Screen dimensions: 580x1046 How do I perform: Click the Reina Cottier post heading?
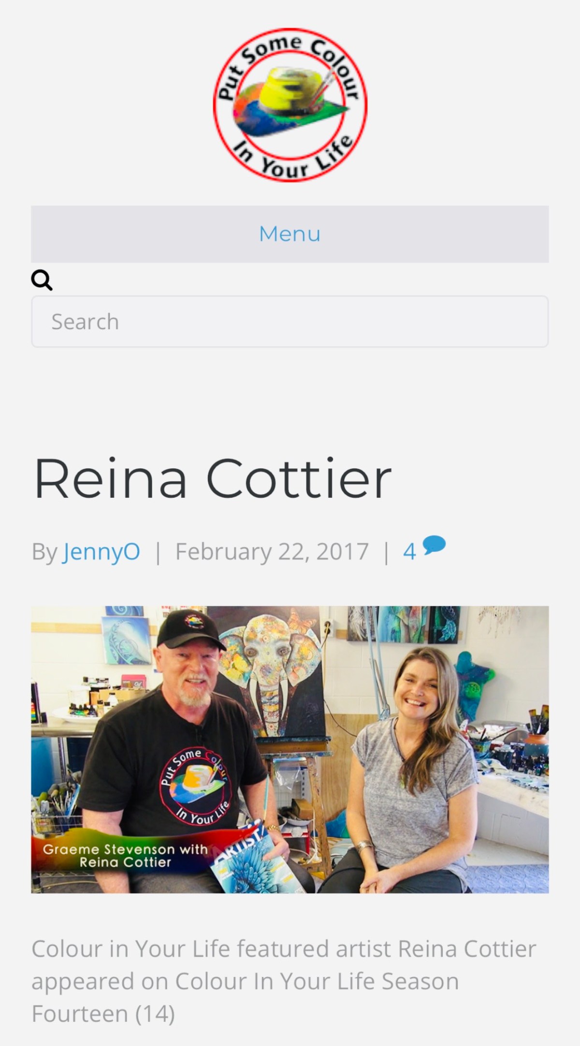click(x=213, y=479)
